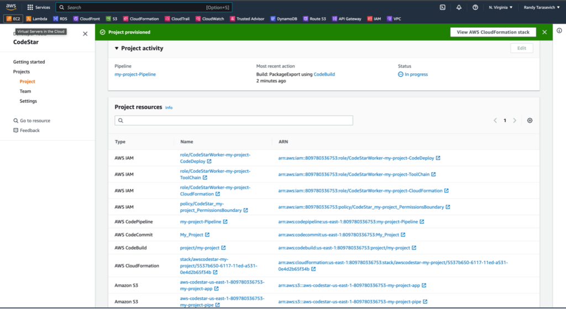Click the Edit button

(522, 48)
